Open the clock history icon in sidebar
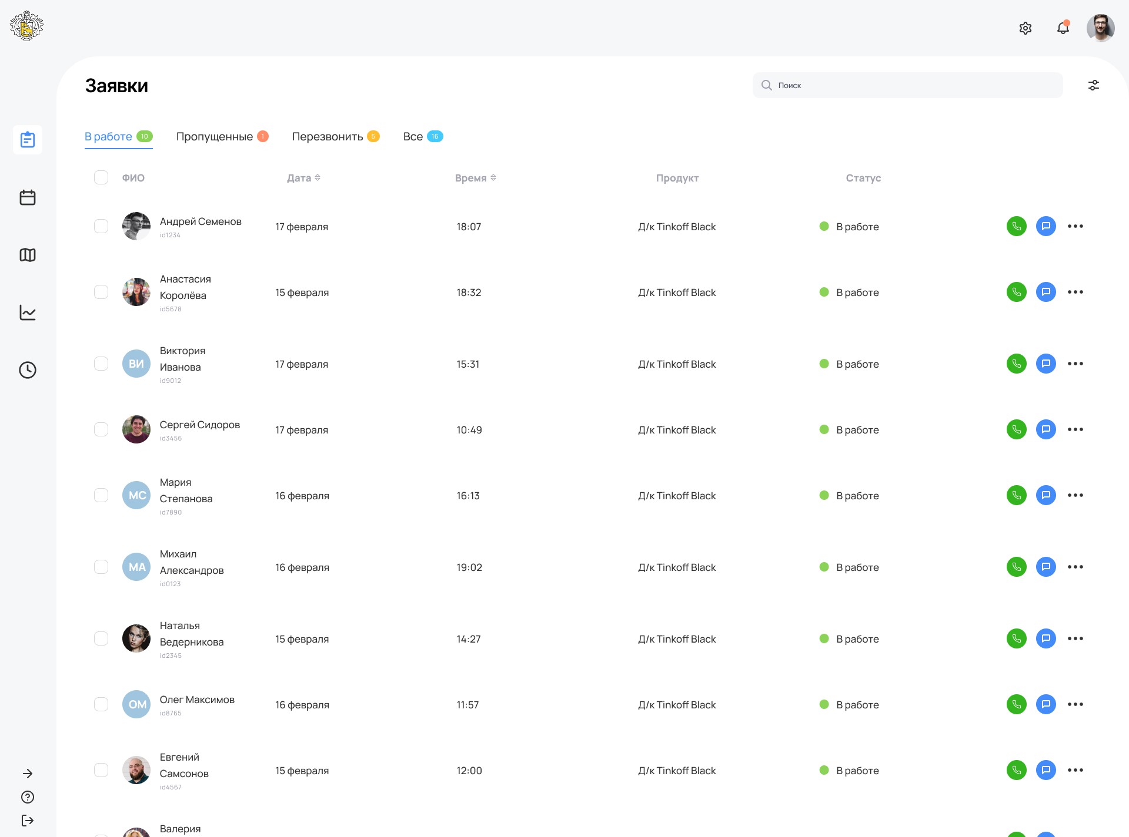The height and width of the screenshot is (837, 1129). click(x=28, y=370)
